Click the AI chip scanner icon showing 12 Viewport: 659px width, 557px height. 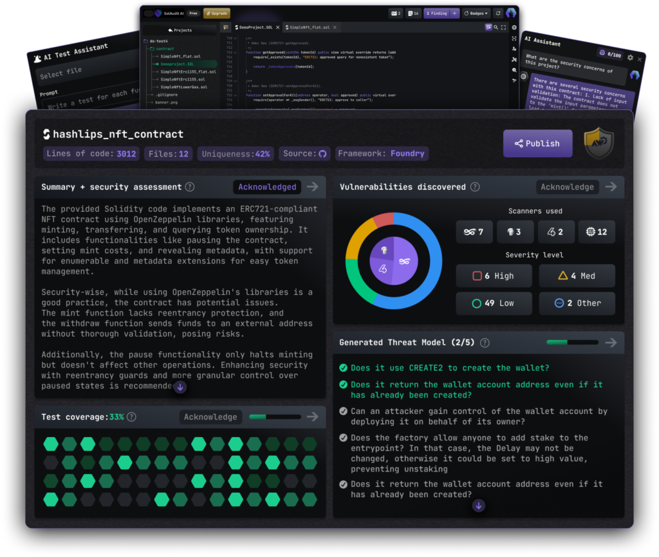(597, 232)
